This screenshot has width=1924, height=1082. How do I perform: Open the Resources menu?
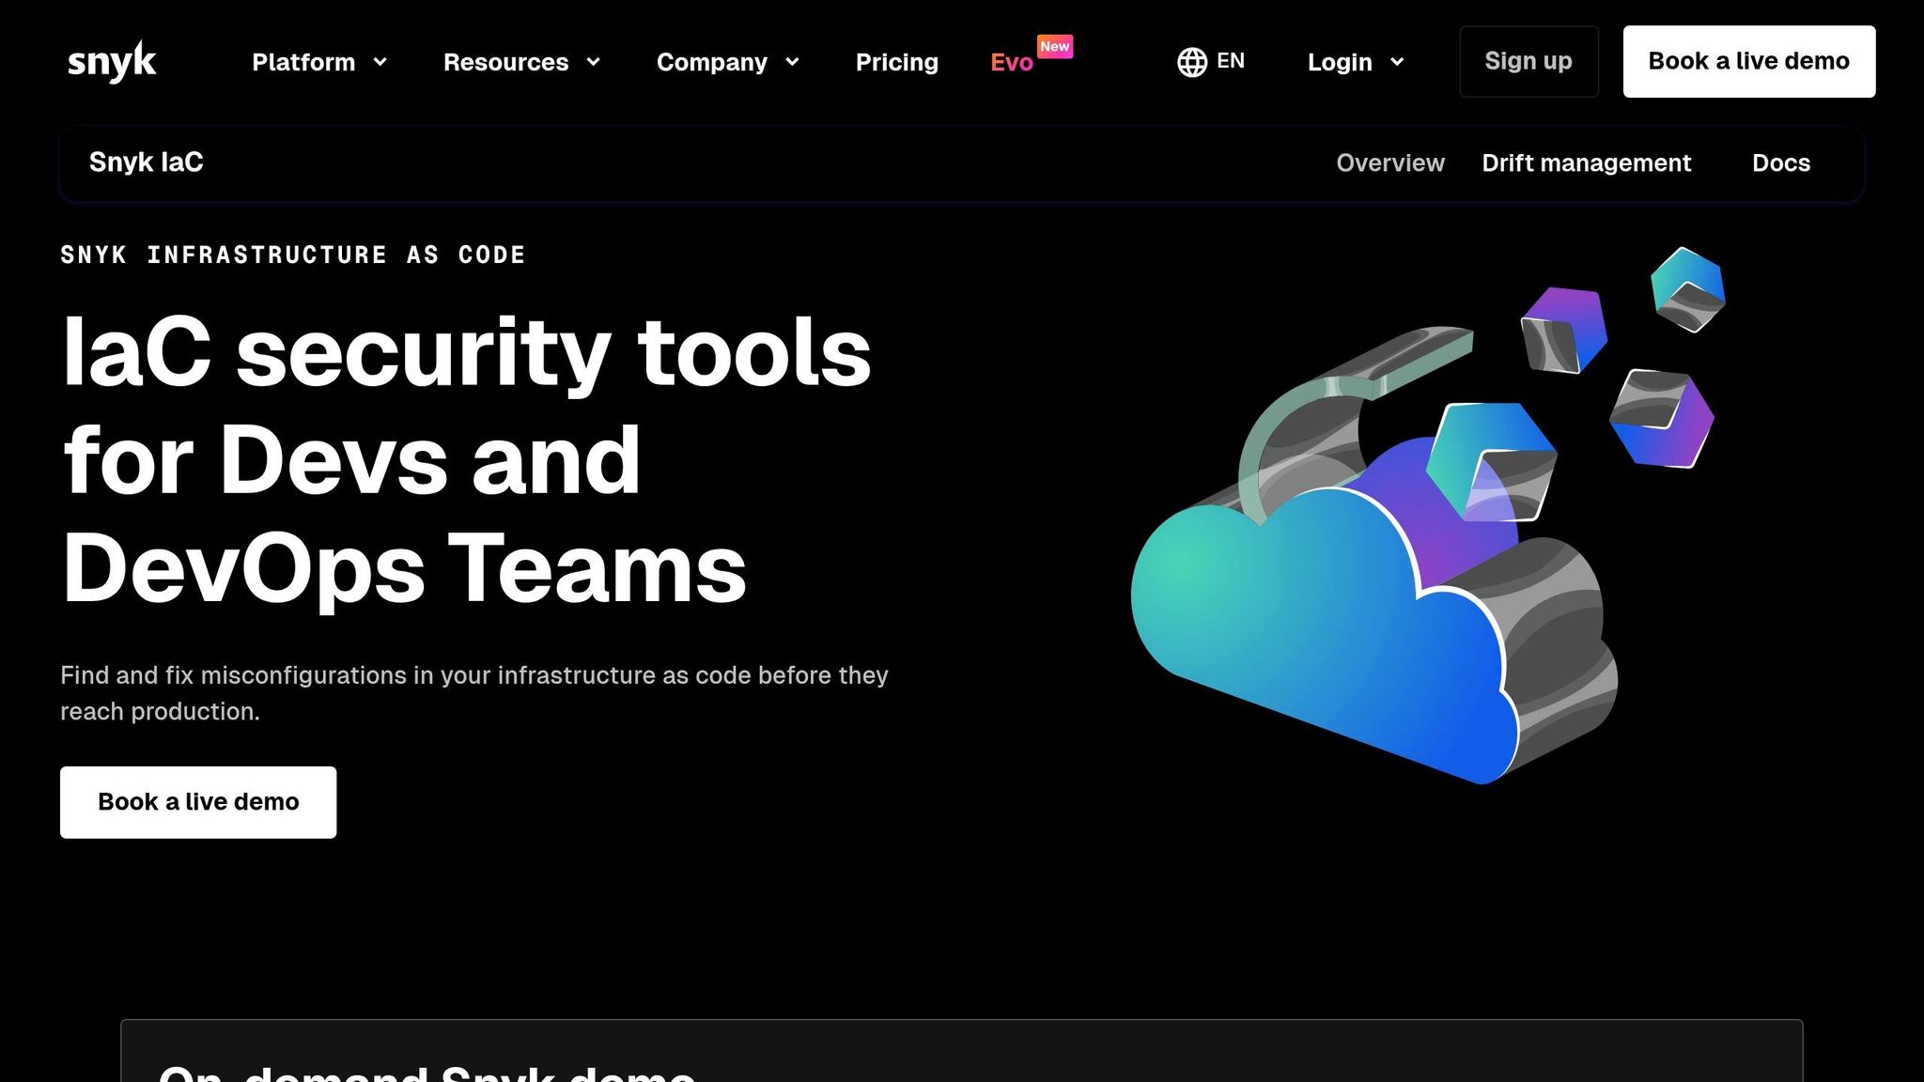click(x=505, y=62)
